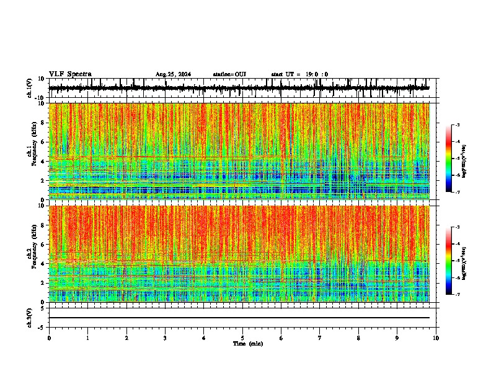This screenshot has height=379, width=491.
Task: Click the log(PSD) label beside ch.2 color bar
Action: [464, 263]
